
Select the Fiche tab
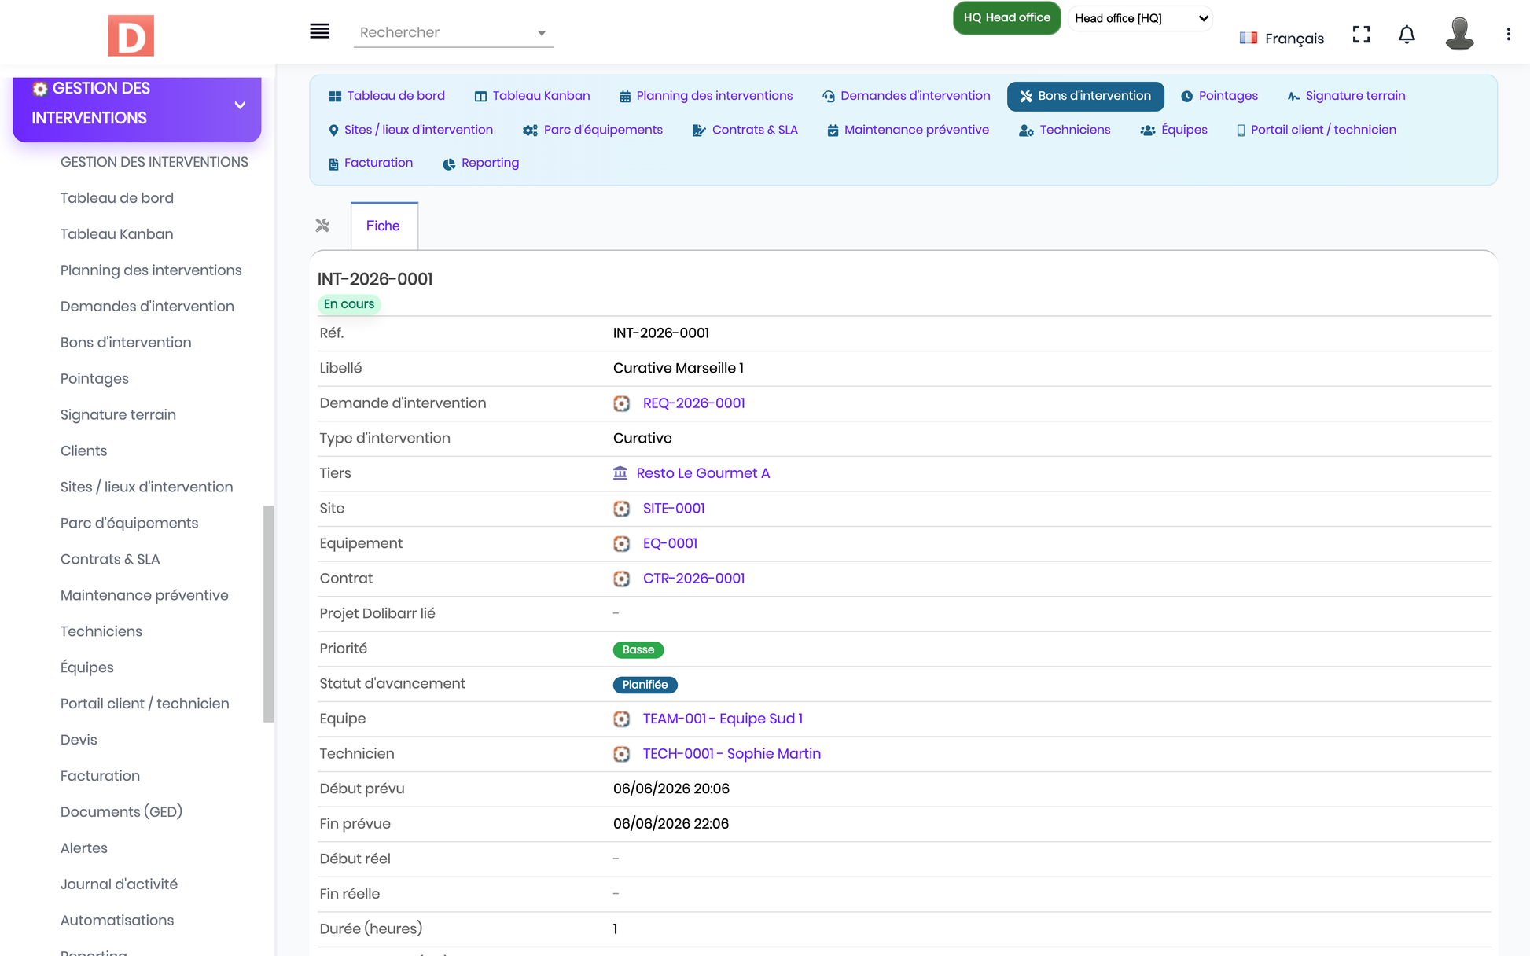pos(384,226)
